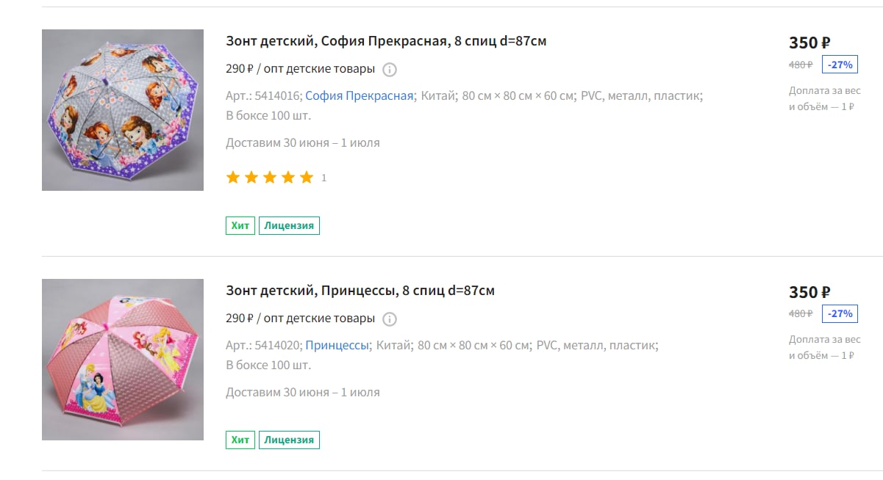Follow the blue 'София Прекрасная' brand link
The width and height of the screenshot is (883, 480).
pos(360,95)
